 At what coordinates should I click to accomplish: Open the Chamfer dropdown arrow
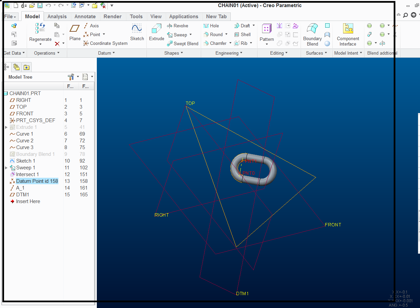click(x=230, y=43)
